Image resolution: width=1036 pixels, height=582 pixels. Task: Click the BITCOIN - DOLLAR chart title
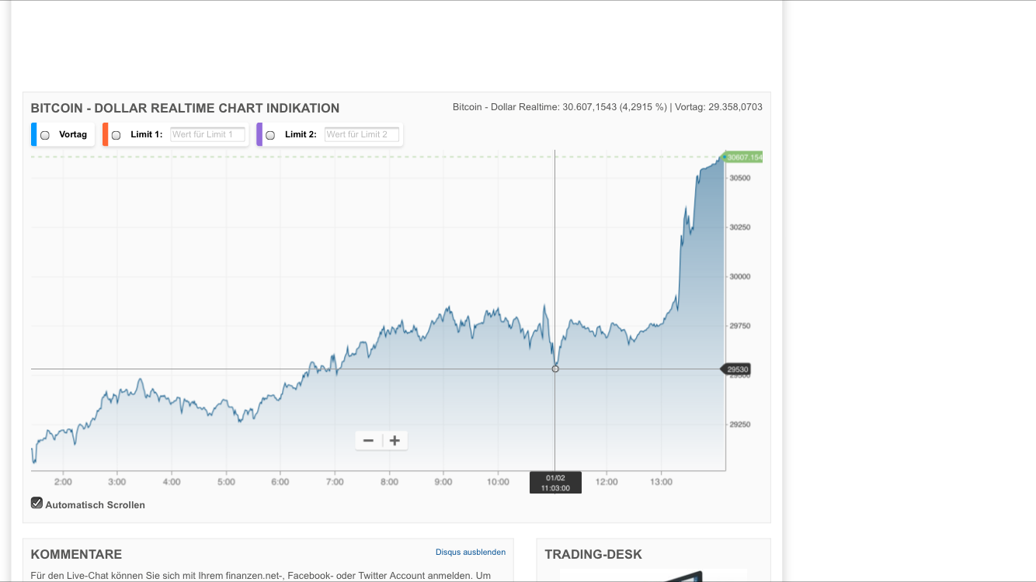point(184,108)
